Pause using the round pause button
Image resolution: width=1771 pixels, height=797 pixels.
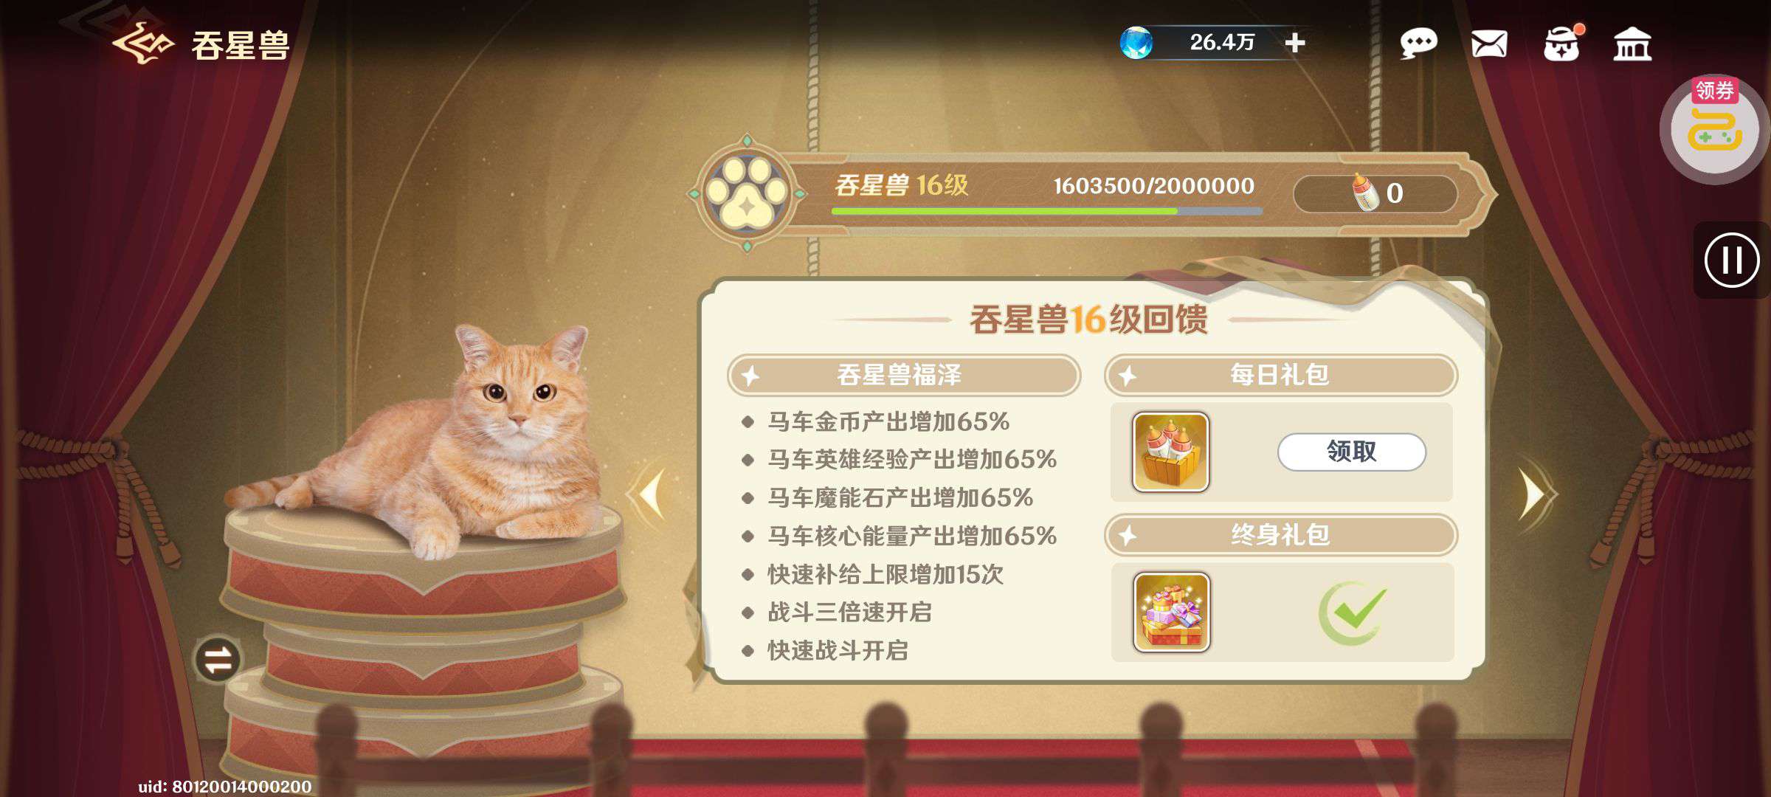pyautogui.click(x=1731, y=260)
